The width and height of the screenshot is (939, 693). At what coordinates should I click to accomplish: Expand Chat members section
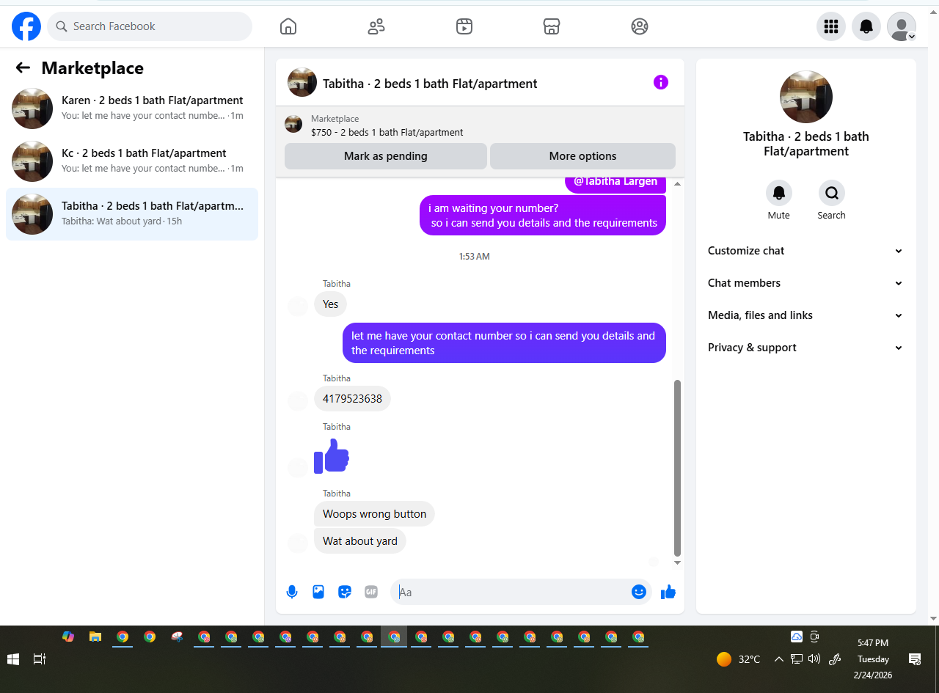pyautogui.click(x=806, y=283)
